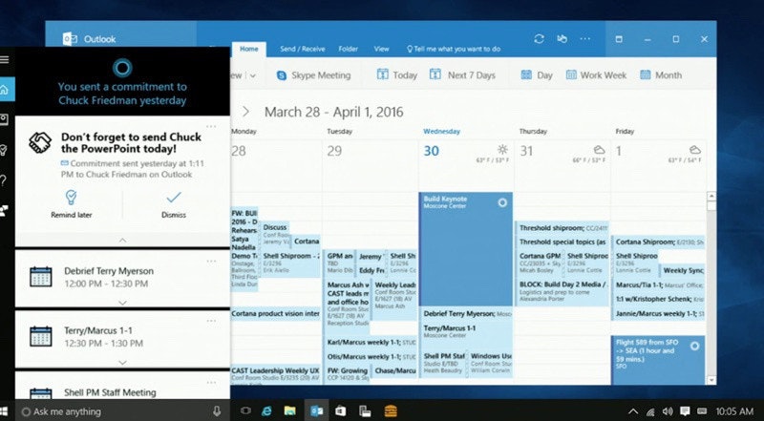Open Cortana Notebook icon in sidebar

(x=5, y=119)
